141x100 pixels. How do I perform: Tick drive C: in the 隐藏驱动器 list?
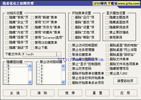point(5,72)
